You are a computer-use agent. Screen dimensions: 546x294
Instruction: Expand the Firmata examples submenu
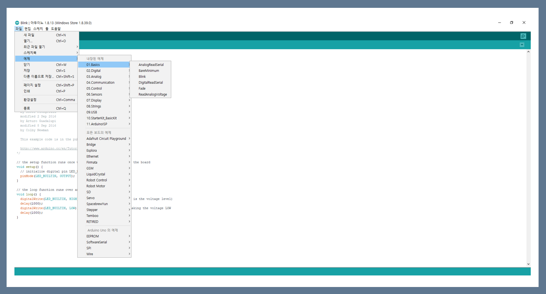[x=104, y=162]
